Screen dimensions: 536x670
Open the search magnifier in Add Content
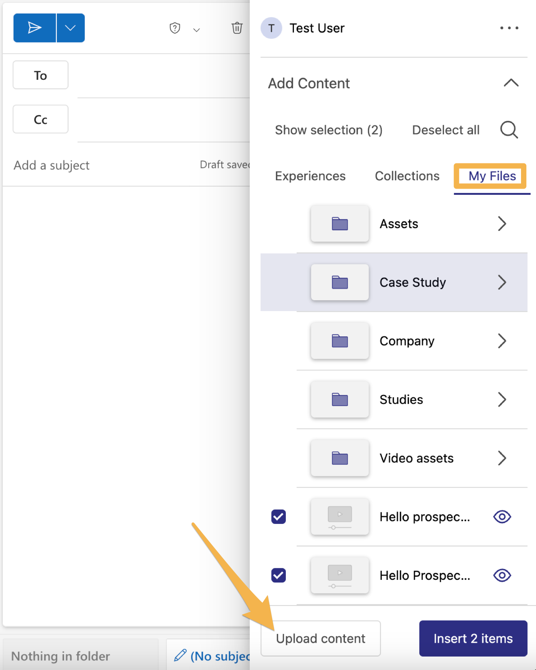pyautogui.click(x=509, y=130)
